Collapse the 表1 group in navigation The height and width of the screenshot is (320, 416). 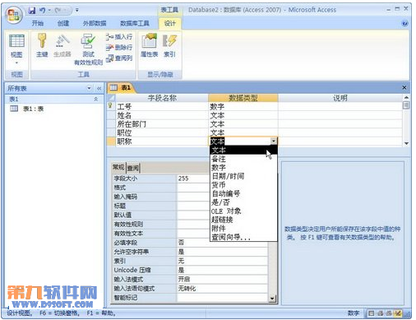[x=95, y=99]
